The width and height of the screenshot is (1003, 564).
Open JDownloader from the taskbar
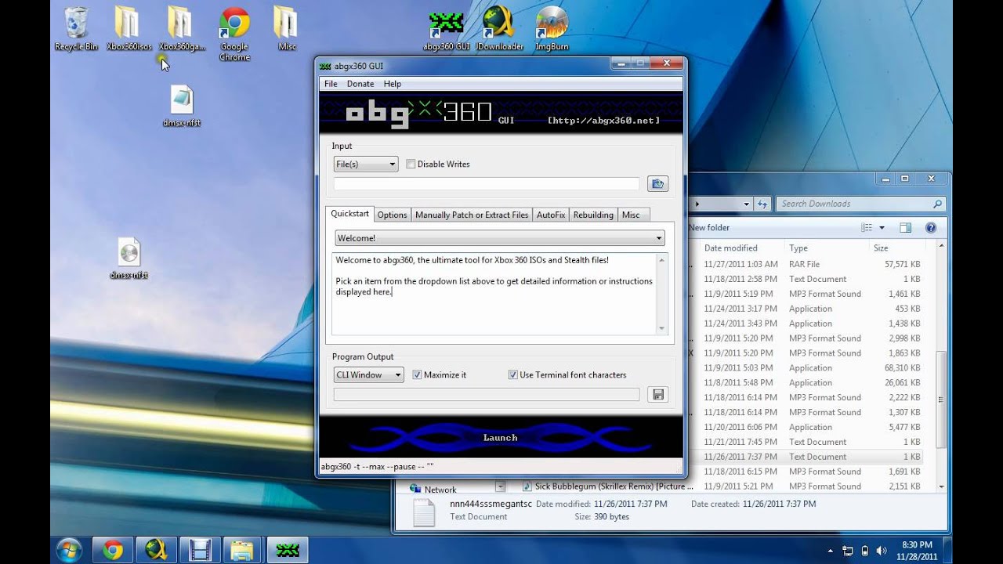(x=156, y=550)
